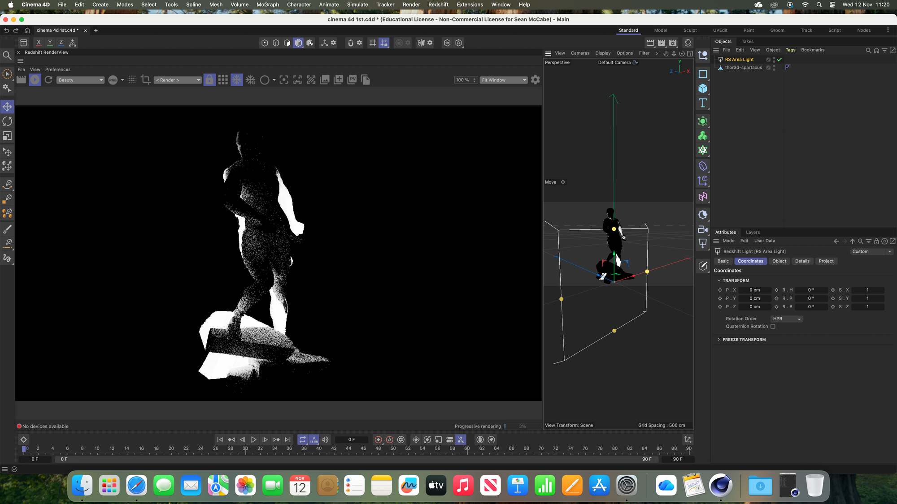Open the Beauty AOV dropdown

coord(80,80)
